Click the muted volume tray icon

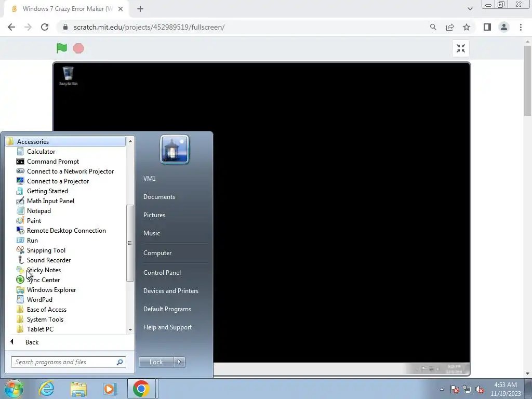coord(480,390)
